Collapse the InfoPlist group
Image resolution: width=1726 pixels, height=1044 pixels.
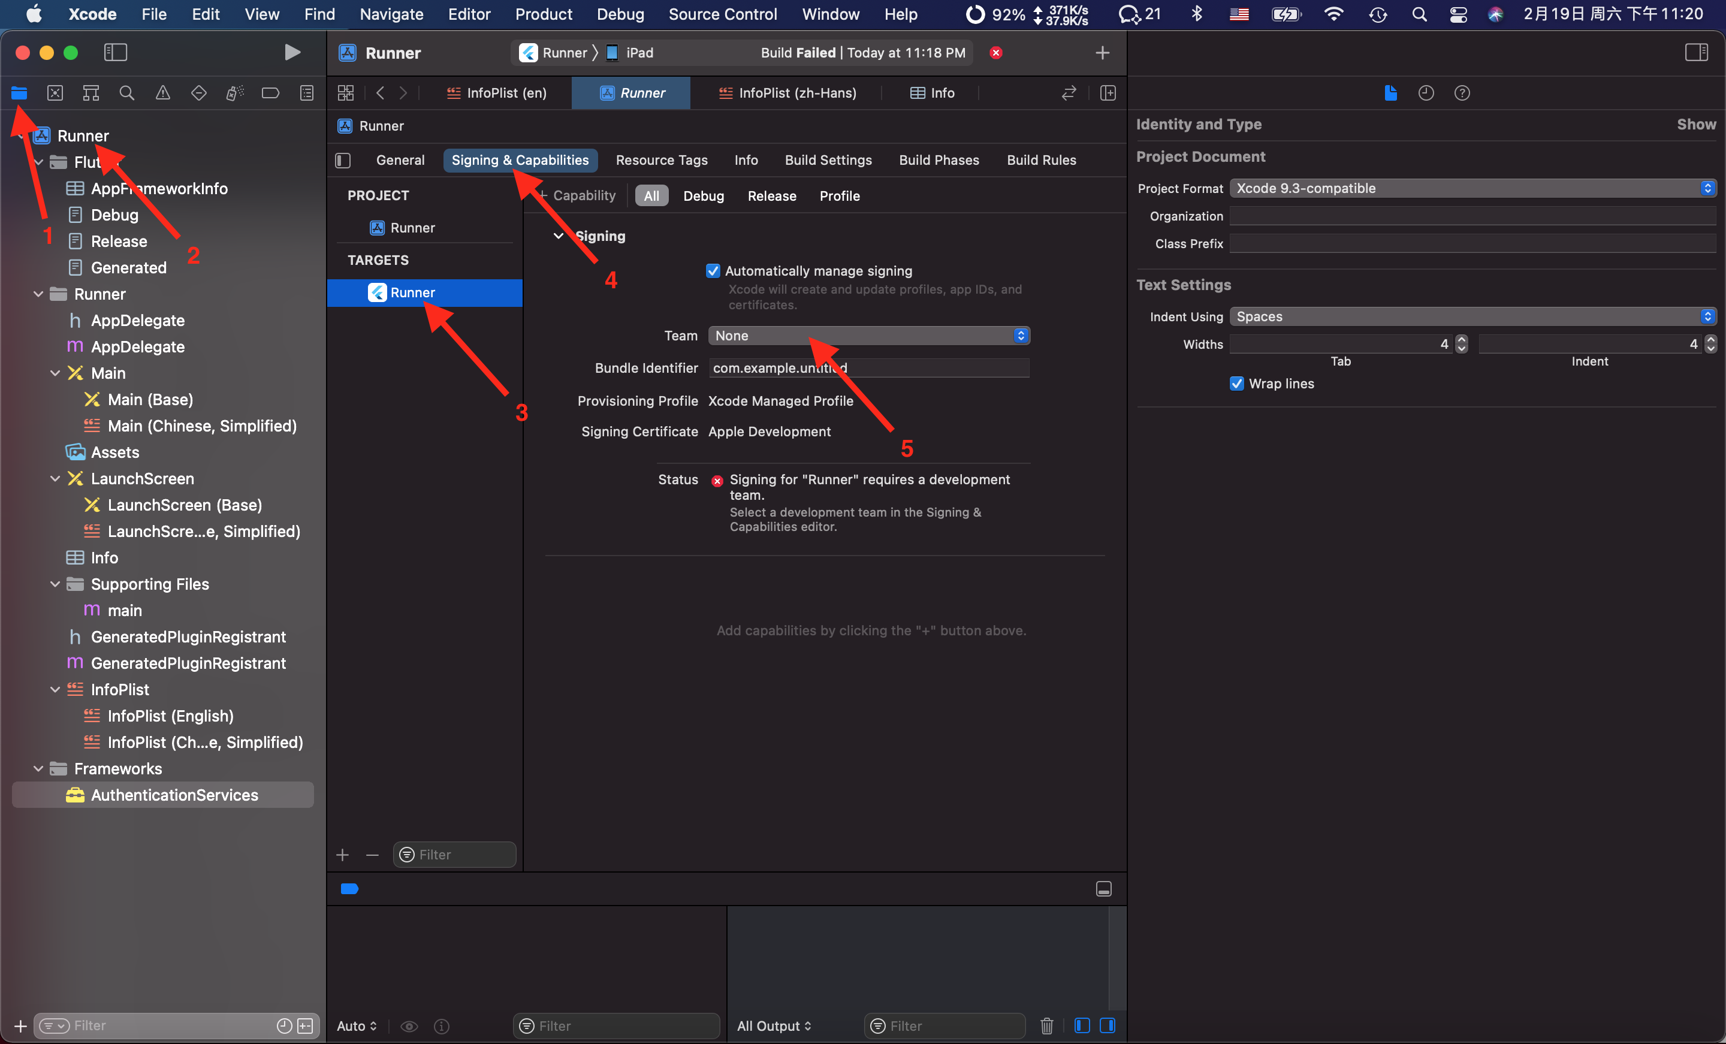tap(55, 689)
